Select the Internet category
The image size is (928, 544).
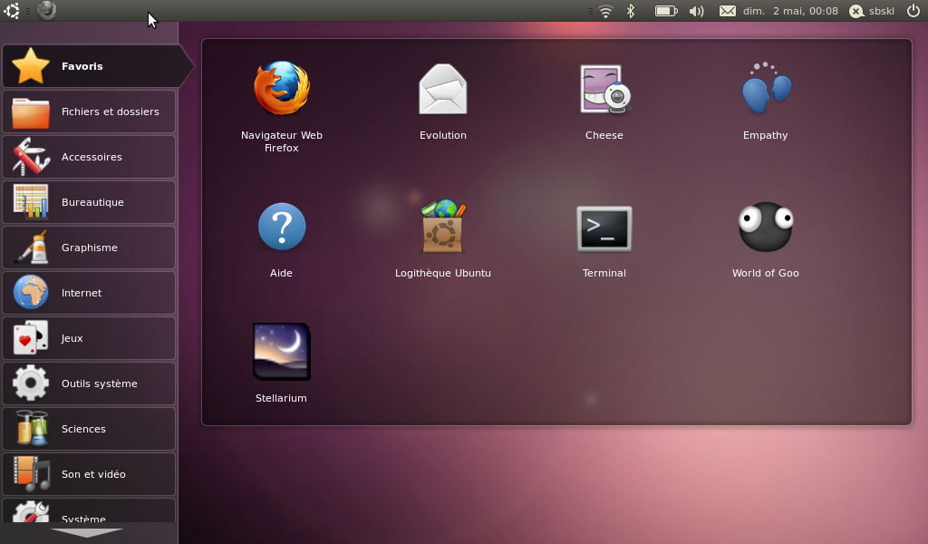89,293
